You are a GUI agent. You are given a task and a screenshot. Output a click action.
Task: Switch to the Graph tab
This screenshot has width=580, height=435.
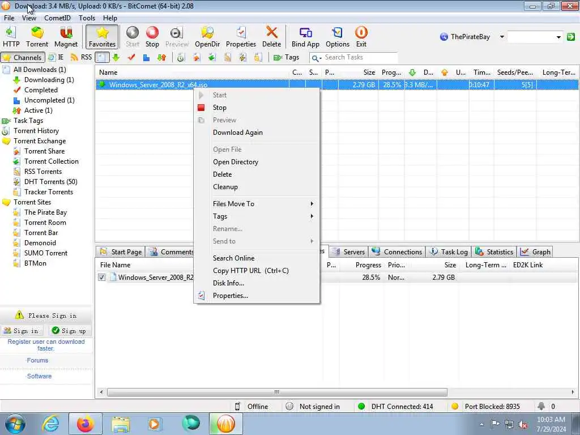pos(535,252)
